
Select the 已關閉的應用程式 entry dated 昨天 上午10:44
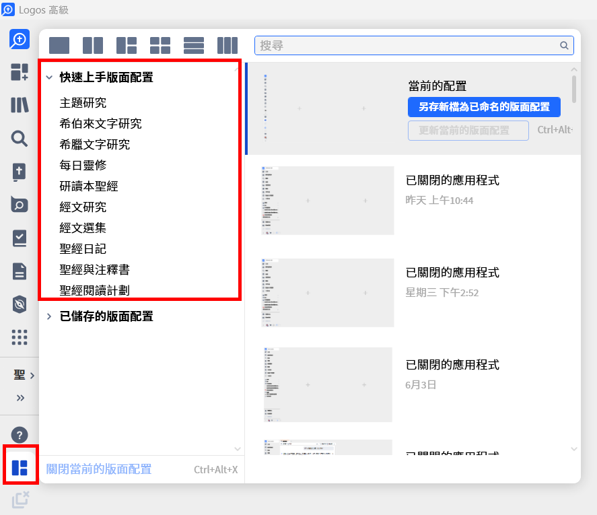pos(452,180)
